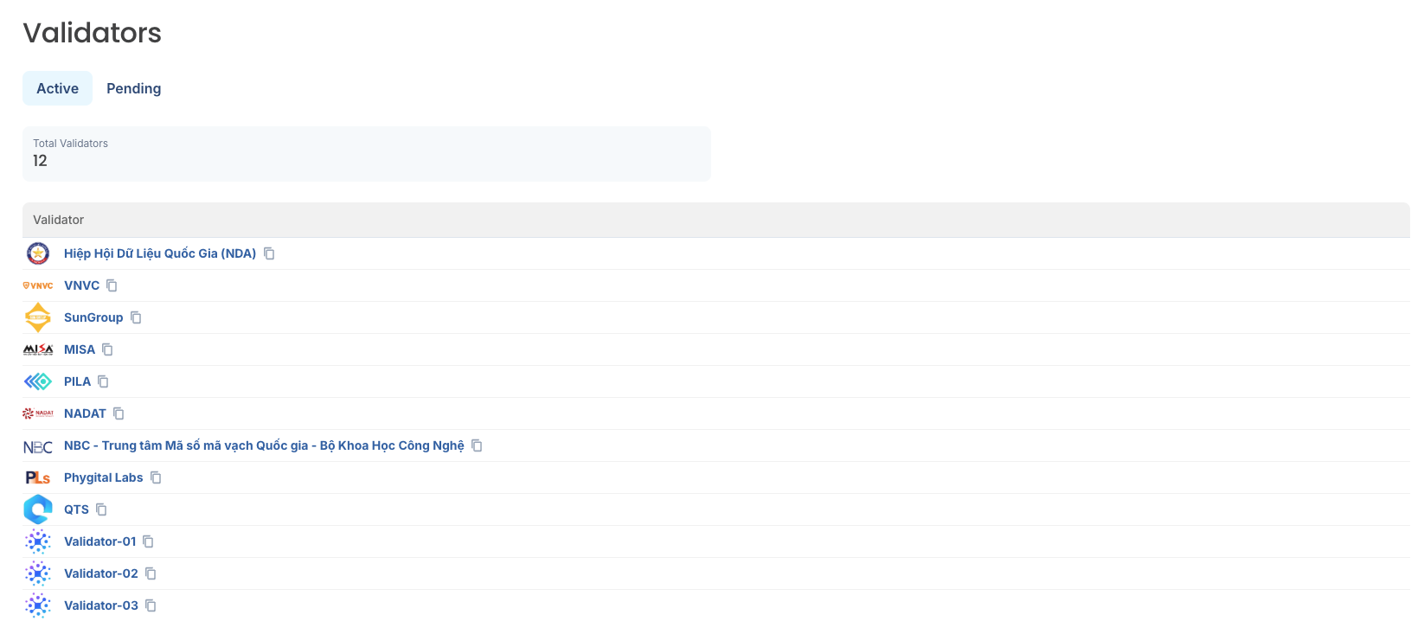Image resolution: width=1424 pixels, height=634 pixels.
Task: Open the NBC Trung tâm Mã số validator
Action: click(x=264, y=445)
